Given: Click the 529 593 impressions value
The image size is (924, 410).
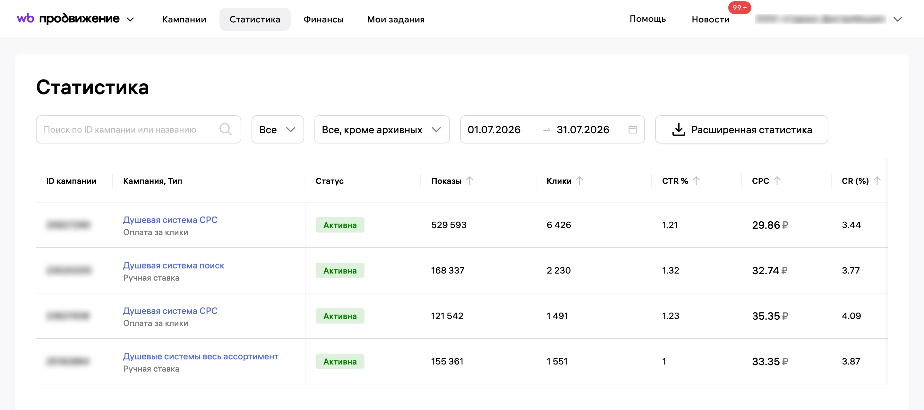Looking at the screenshot, I should pyautogui.click(x=449, y=225).
